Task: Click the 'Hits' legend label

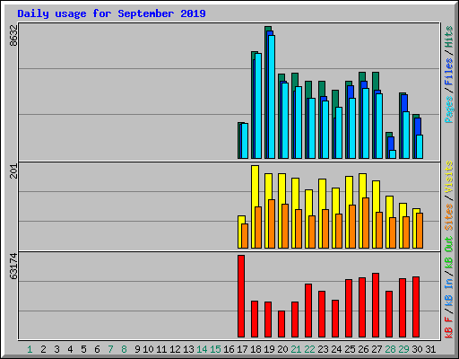Action: [x=449, y=37]
